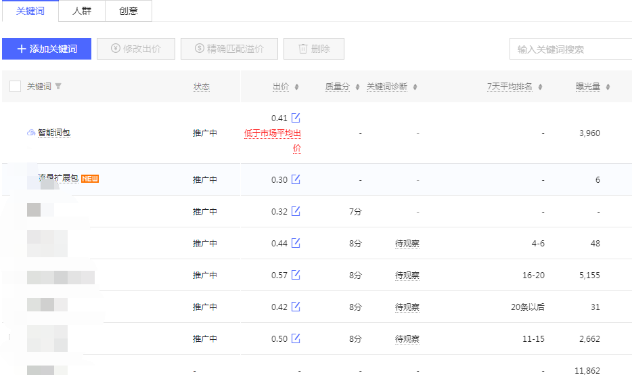This screenshot has height=375, width=632.
Task: Click the 7分 quality score cell
Action: tap(355, 212)
